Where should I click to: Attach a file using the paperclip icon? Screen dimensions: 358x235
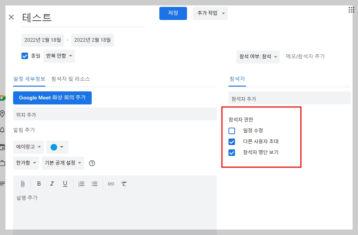tap(22, 184)
